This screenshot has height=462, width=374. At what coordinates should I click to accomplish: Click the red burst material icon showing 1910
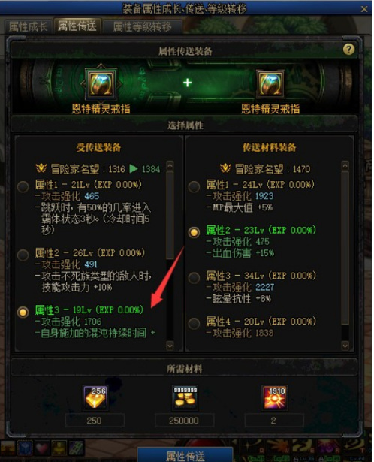tap(274, 397)
